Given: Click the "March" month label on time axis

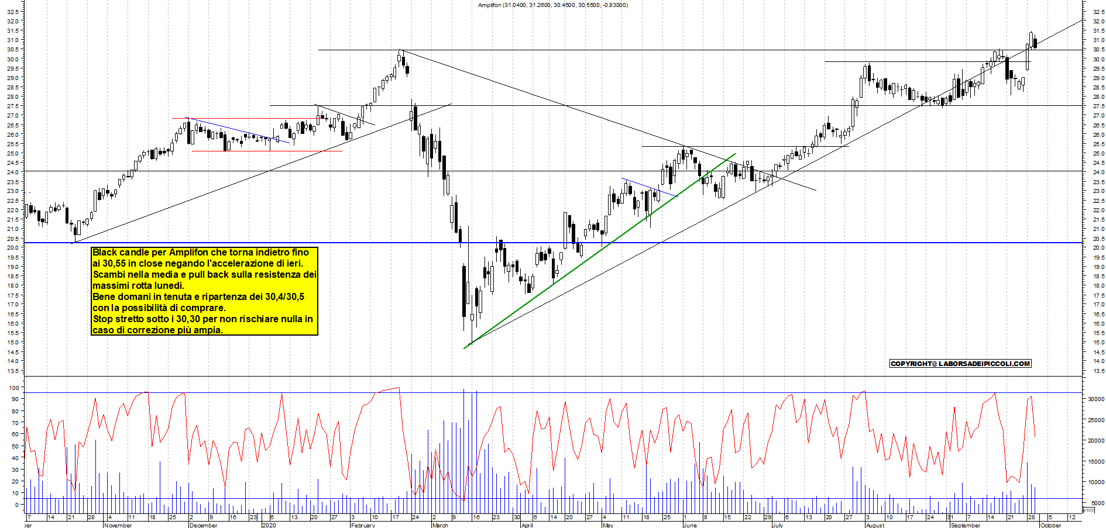Looking at the screenshot, I should (x=440, y=525).
